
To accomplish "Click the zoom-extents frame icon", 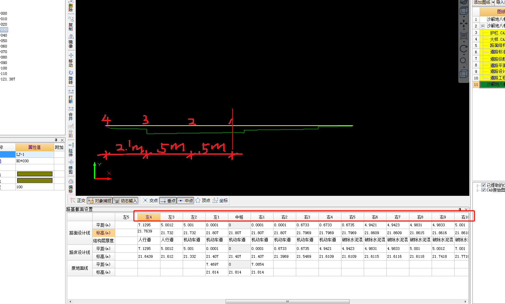I will (x=464, y=36).
